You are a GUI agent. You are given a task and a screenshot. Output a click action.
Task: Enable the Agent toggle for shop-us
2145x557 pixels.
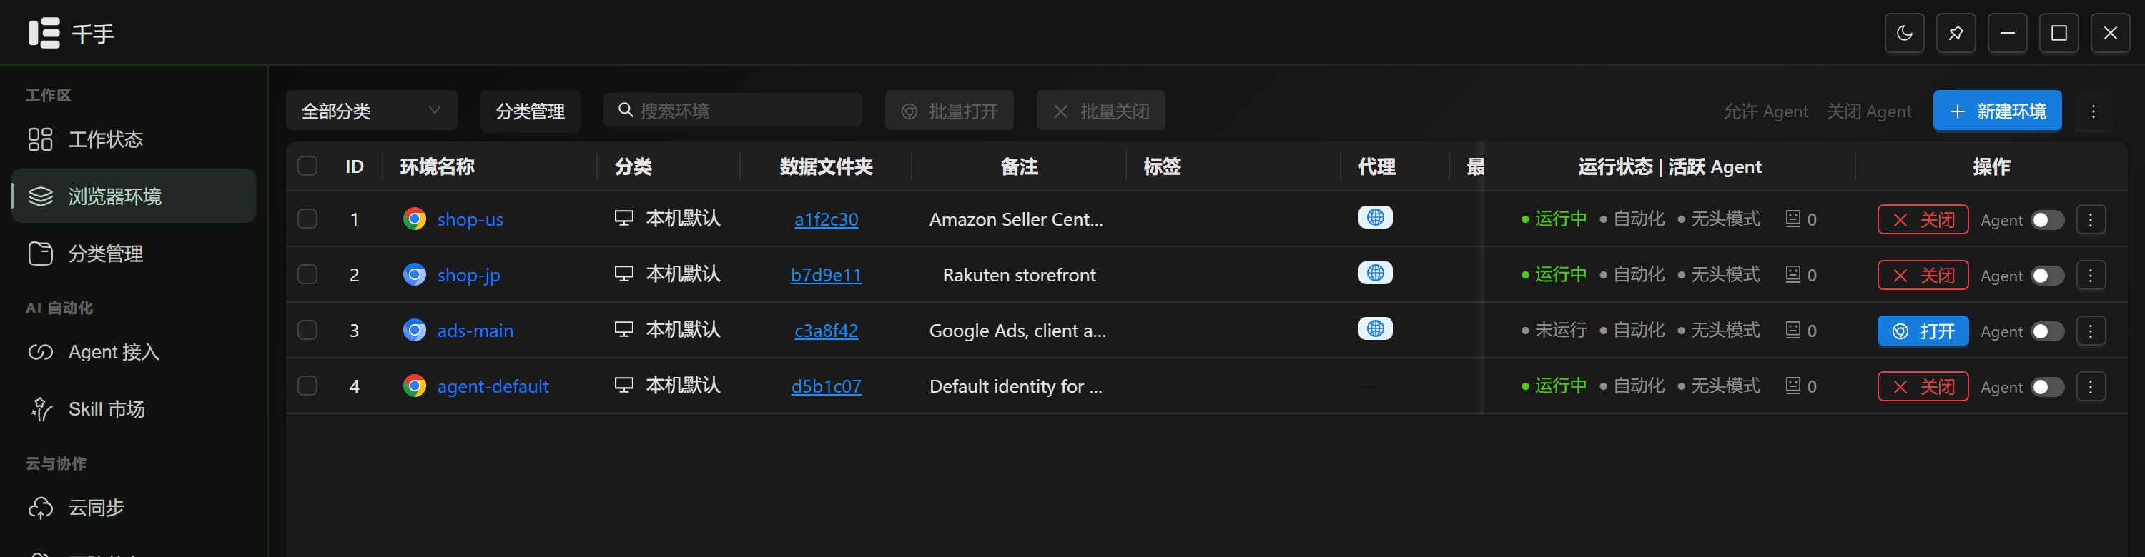(x=2048, y=221)
